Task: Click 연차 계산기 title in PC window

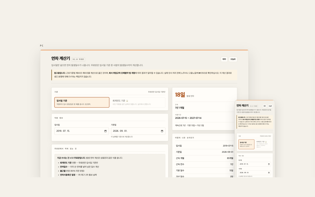Action: point(61,58)
